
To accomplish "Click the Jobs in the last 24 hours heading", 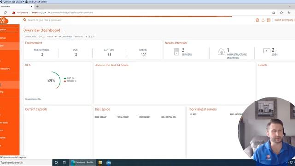I will tap(112, 65).
